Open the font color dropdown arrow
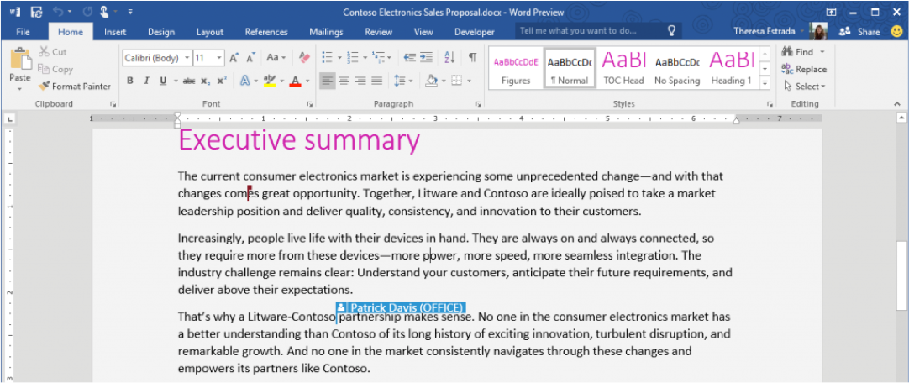Image resolution: width=909 pixels, height=383 pixels. [x=307, y=81]
